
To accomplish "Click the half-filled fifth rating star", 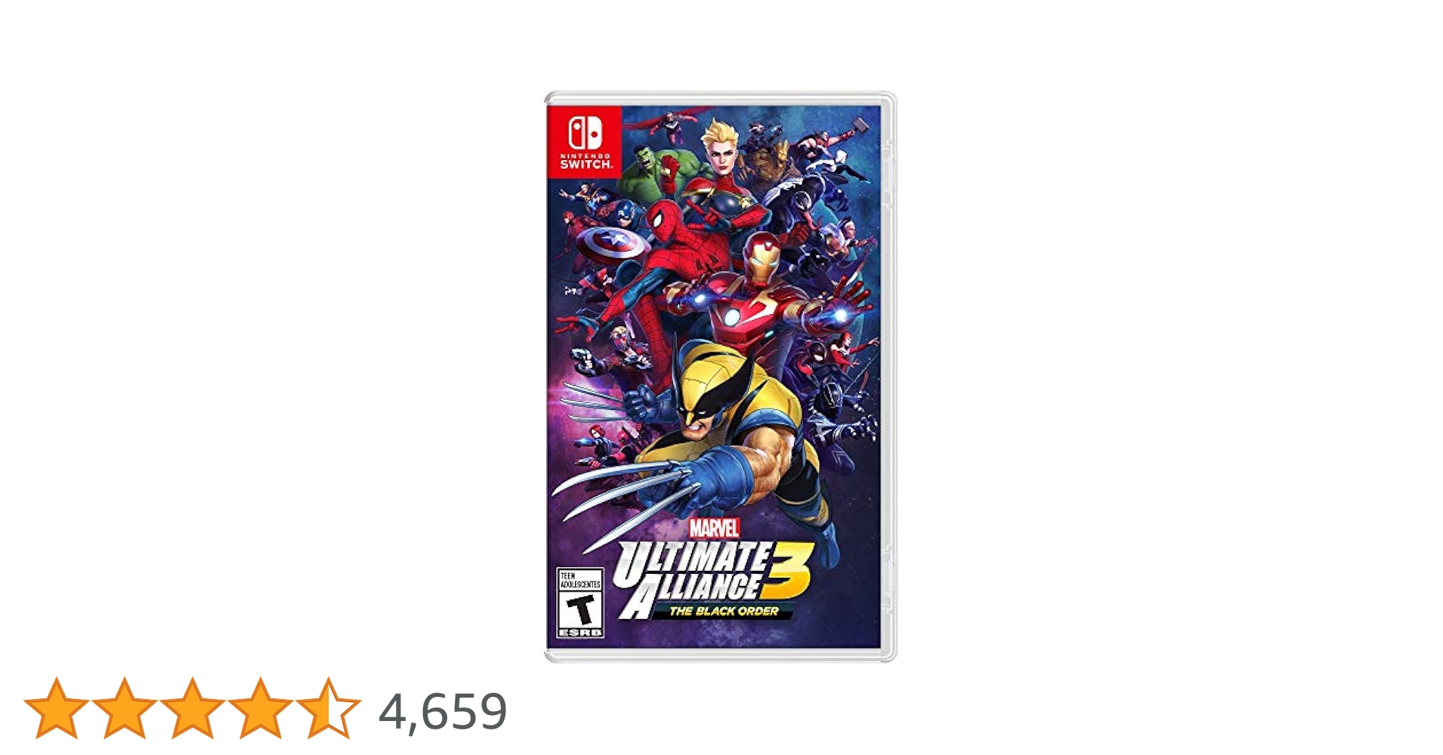I will point(328,708).
